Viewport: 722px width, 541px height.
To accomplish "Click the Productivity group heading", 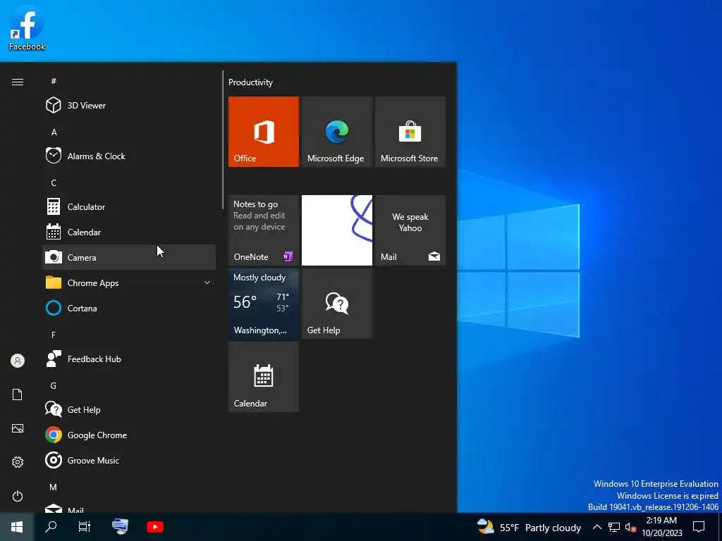I will click(x=250, y=82).
